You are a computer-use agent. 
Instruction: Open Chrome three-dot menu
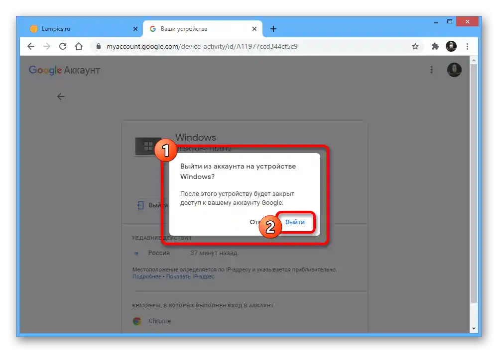[467, 46]
